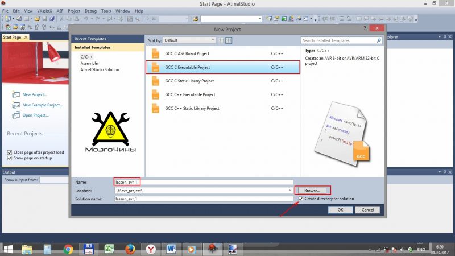Screen dimensions: 455x256
Task: Click the Atmel Studio ladybug taskbar icon
Action: point(212,249)
